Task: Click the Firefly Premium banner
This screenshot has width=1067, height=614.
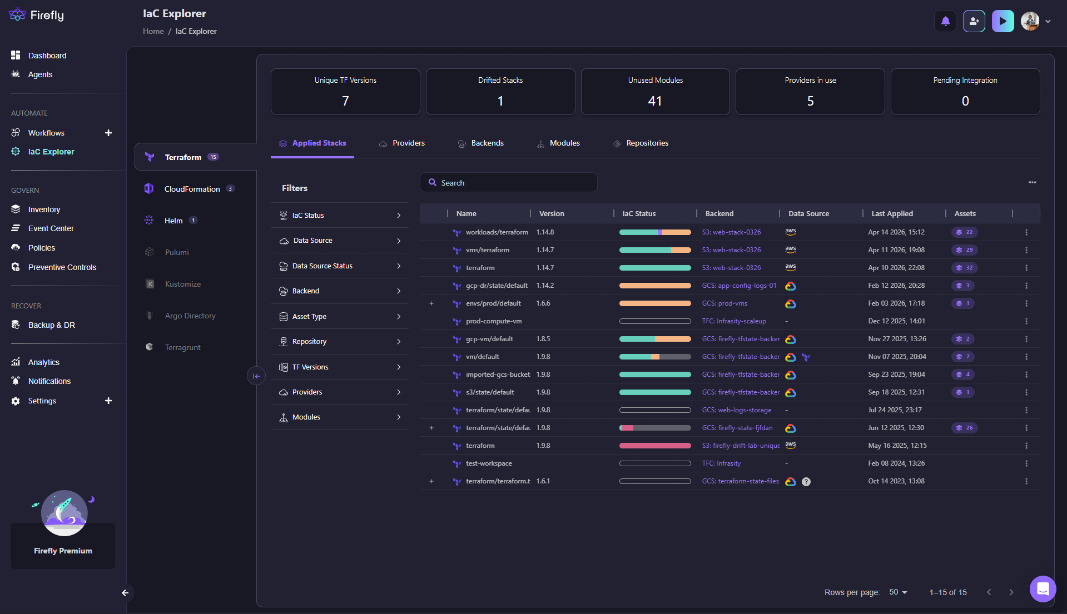Action: tap(63, 545)
